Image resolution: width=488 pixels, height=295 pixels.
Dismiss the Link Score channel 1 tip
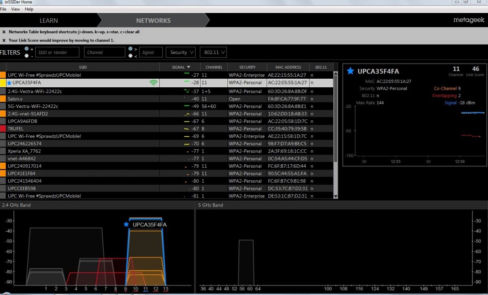tap(4, 40)
